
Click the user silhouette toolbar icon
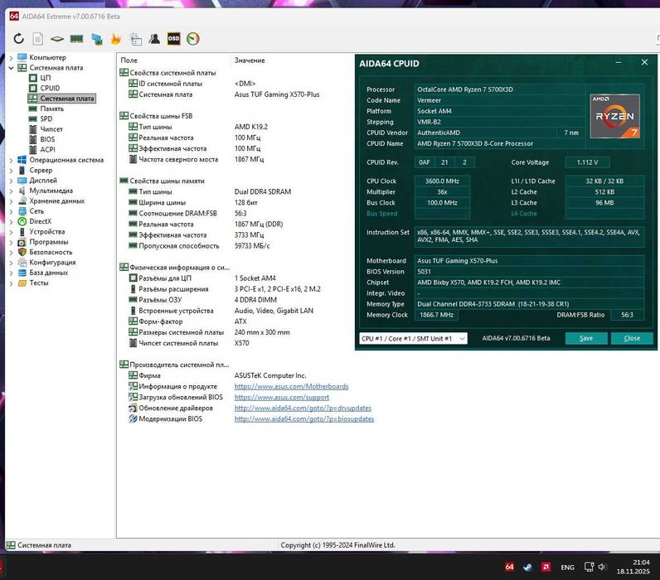point(154,39)
